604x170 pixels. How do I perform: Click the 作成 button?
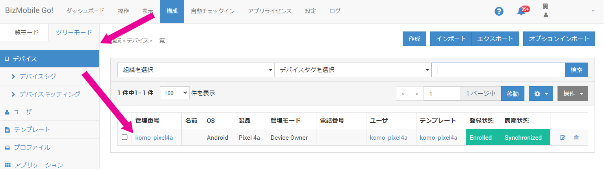(414, 39)
